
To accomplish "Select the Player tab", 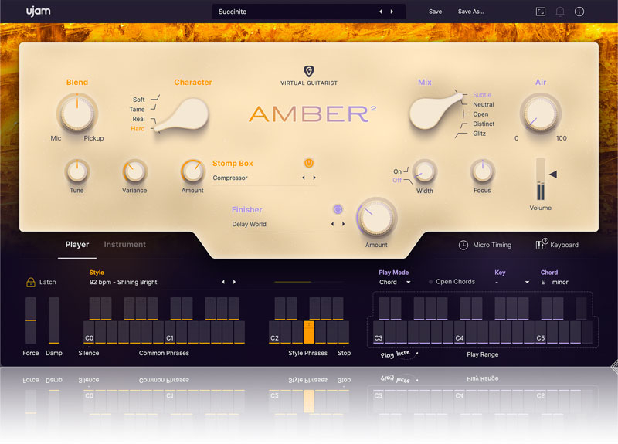I will [77, 245].
